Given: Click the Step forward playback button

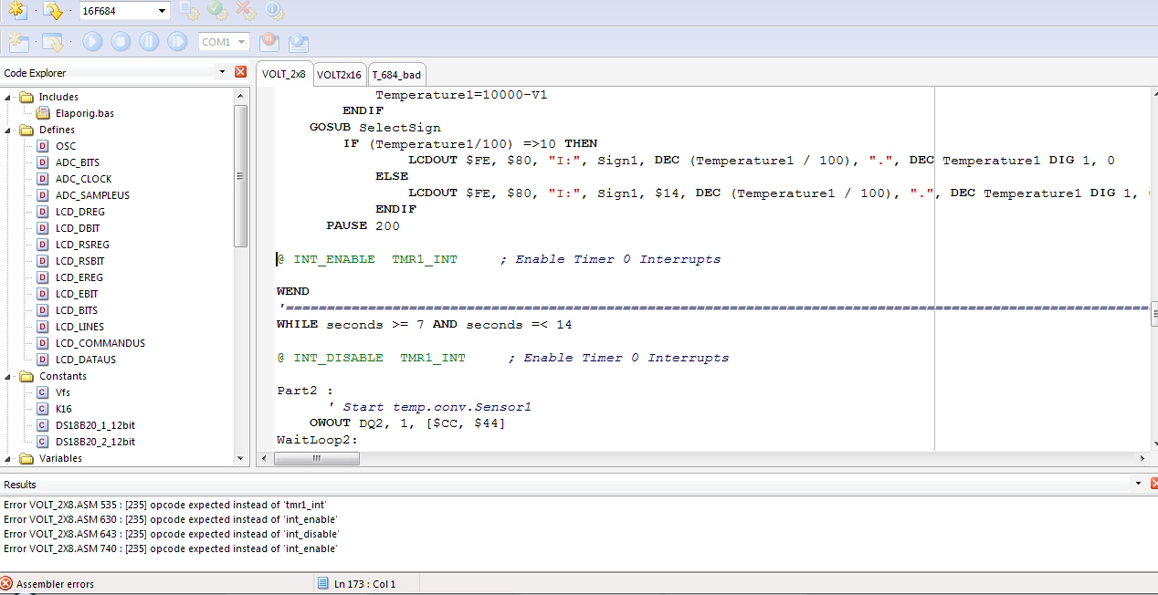Looking at the screenshot, I should (x=177, y=42).
